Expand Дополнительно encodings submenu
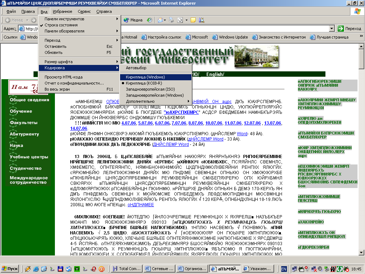365x274 pixels. tap(155, 101)
